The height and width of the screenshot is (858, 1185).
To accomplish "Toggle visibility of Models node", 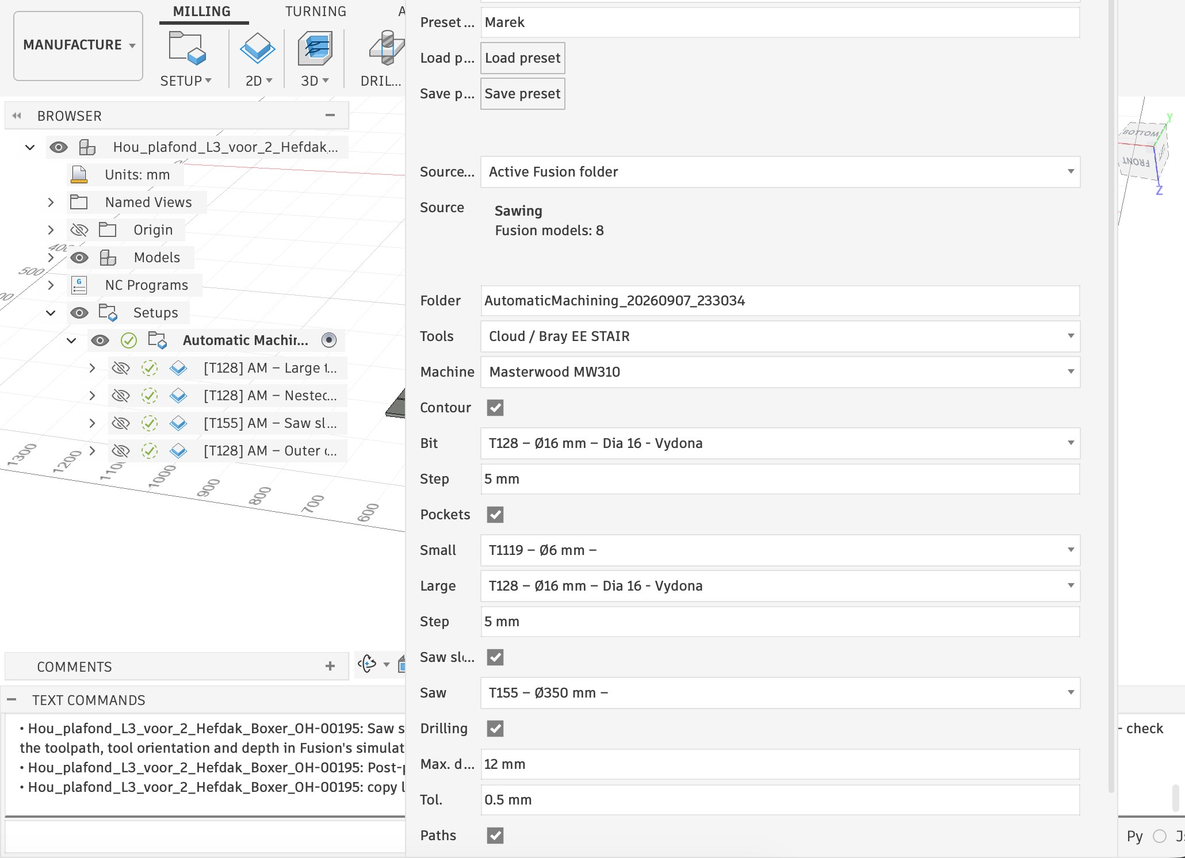I will coord(79,258).
